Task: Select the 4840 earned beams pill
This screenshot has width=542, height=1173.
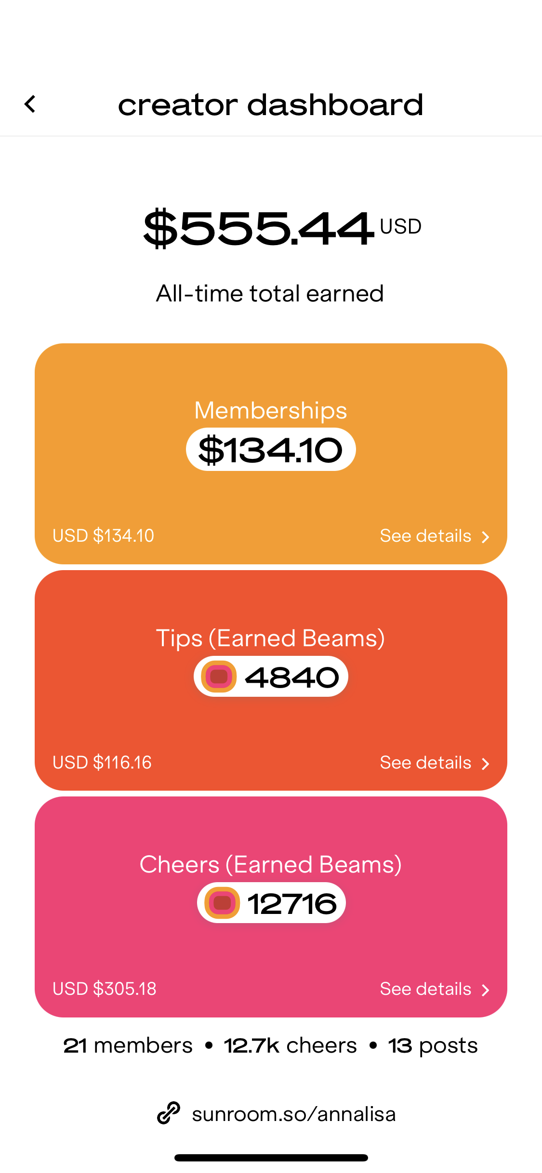Action: pos(271,677)
